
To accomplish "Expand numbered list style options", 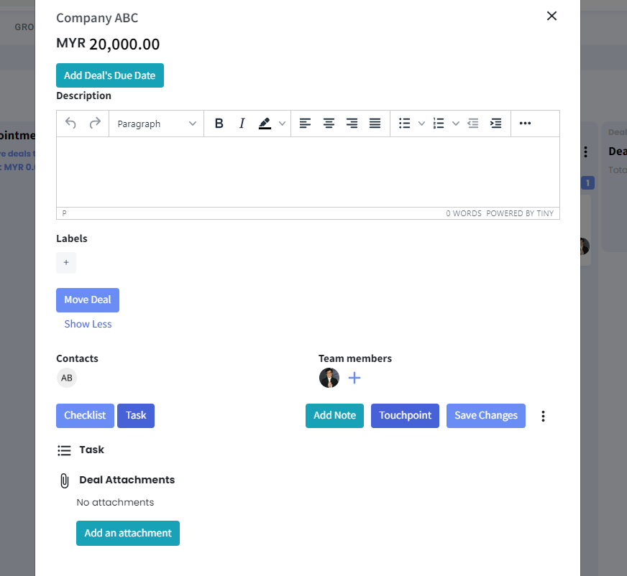I will [456, 124].
